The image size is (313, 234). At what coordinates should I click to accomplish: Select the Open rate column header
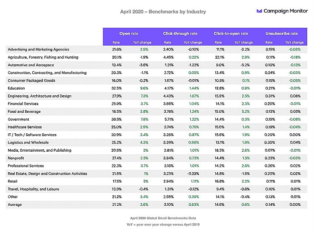[129, 34]
